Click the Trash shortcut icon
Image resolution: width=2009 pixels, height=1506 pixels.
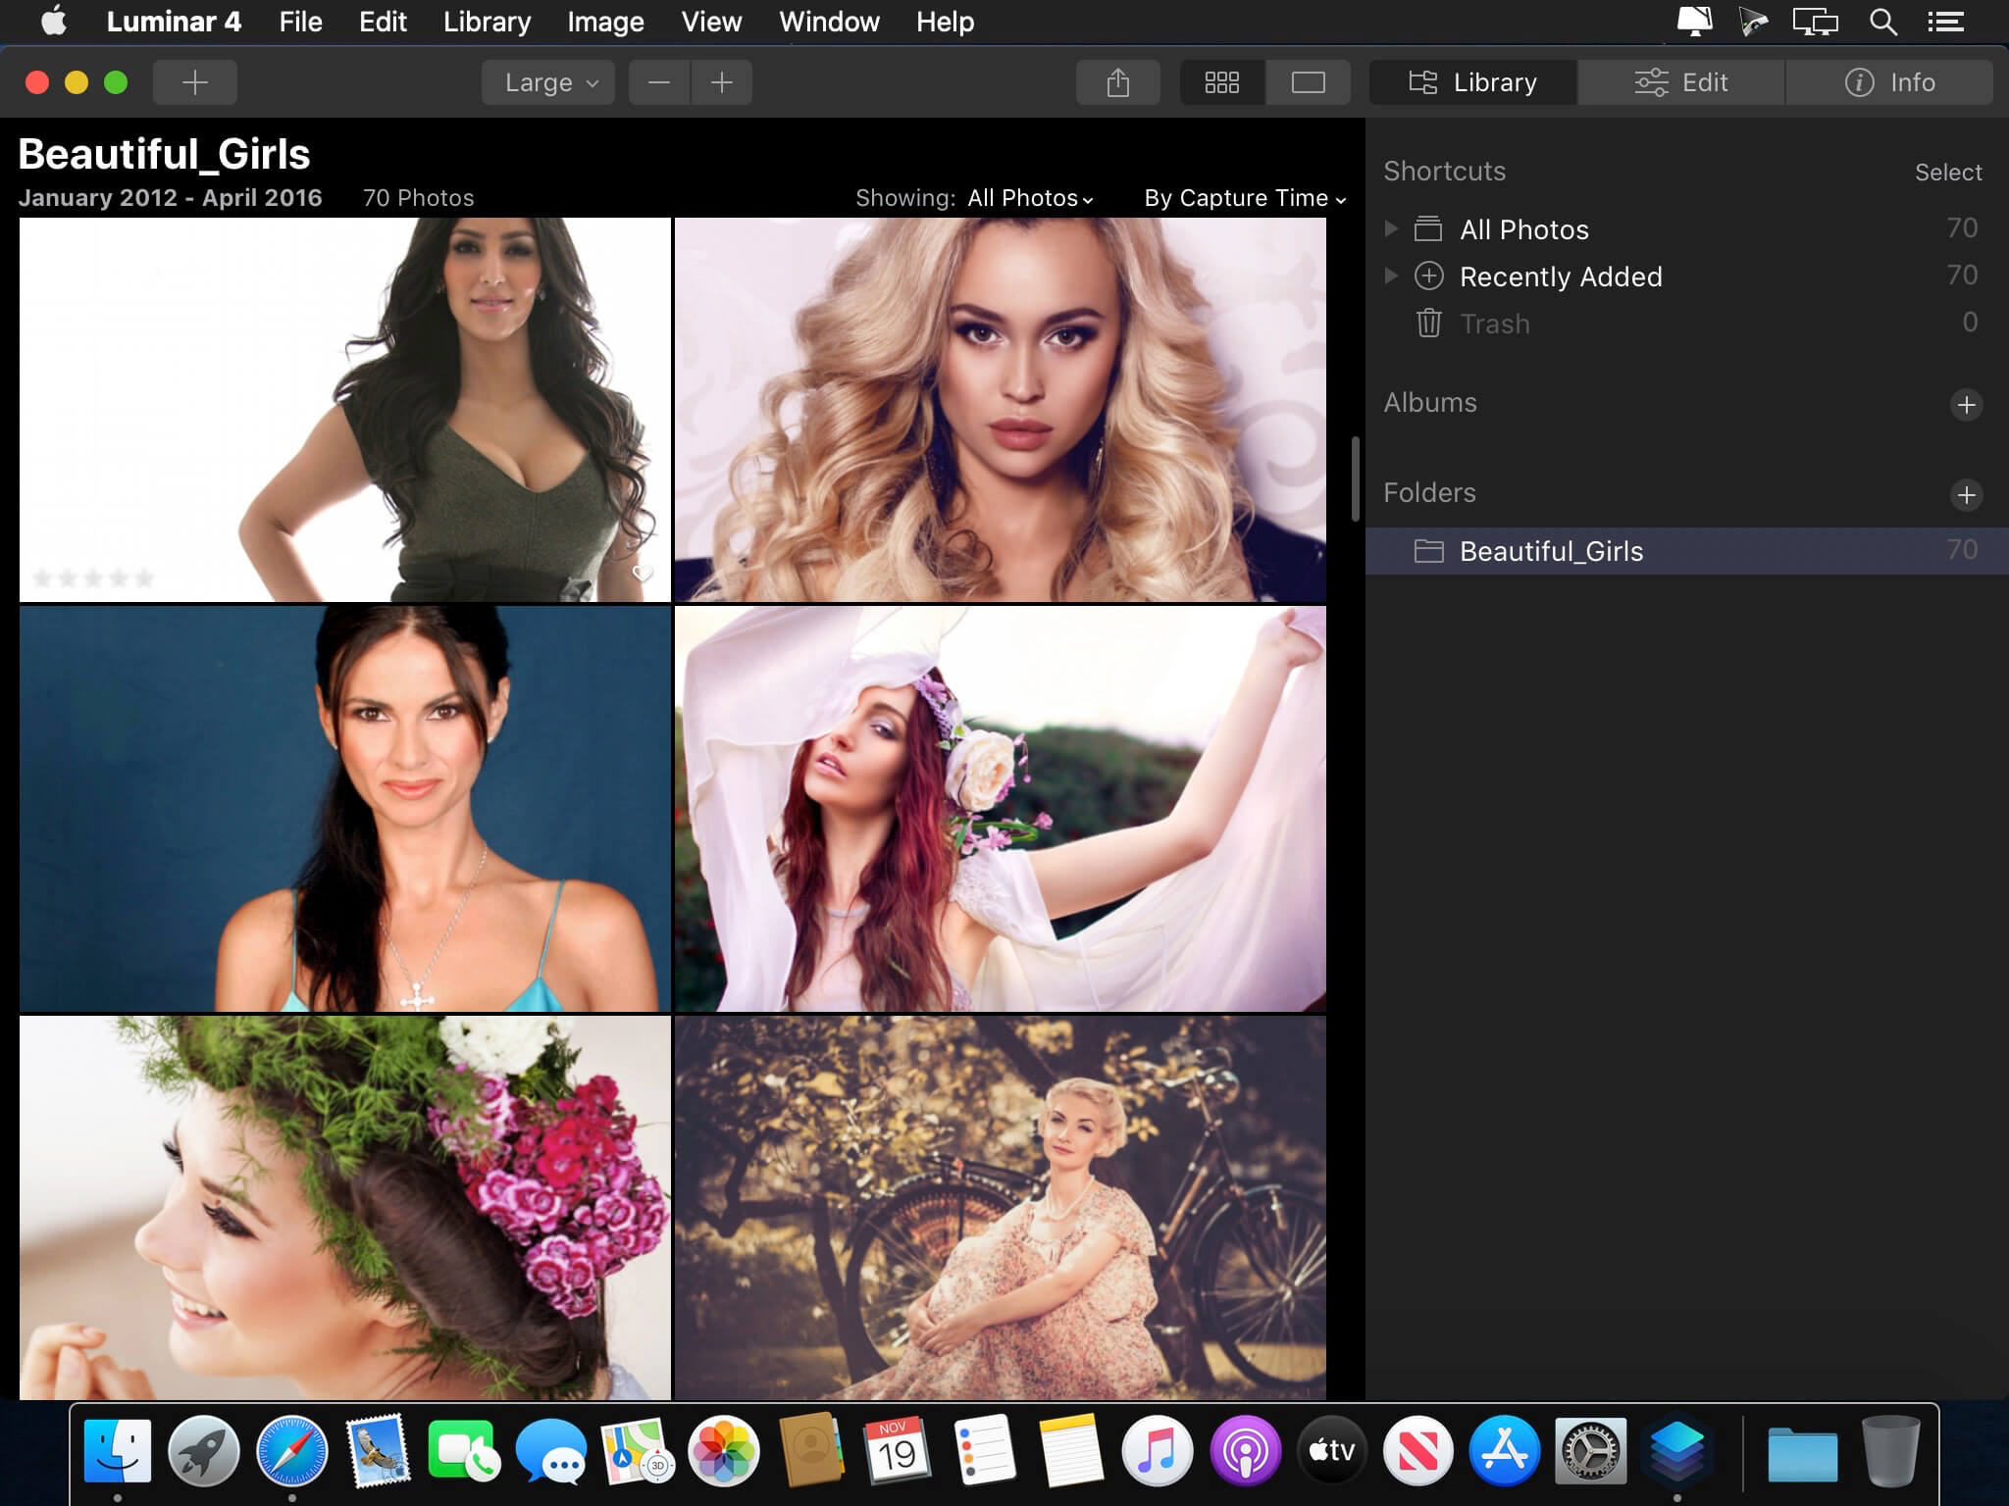pos(1428,323)
